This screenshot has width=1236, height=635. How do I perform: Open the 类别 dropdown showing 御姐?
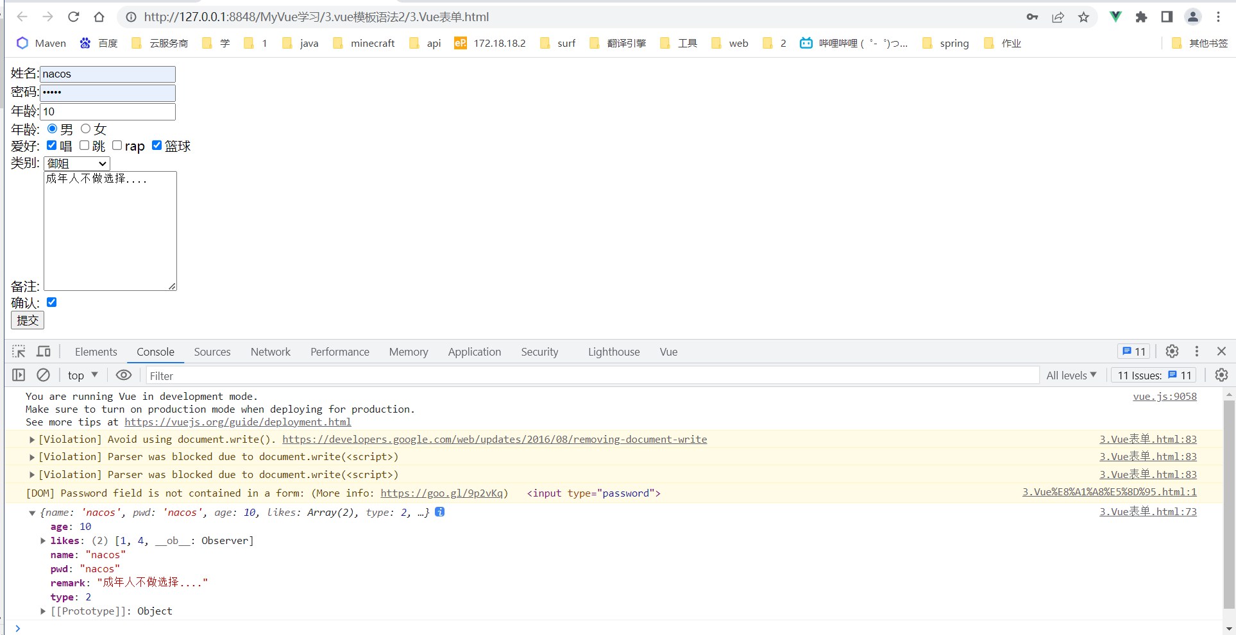77,163
